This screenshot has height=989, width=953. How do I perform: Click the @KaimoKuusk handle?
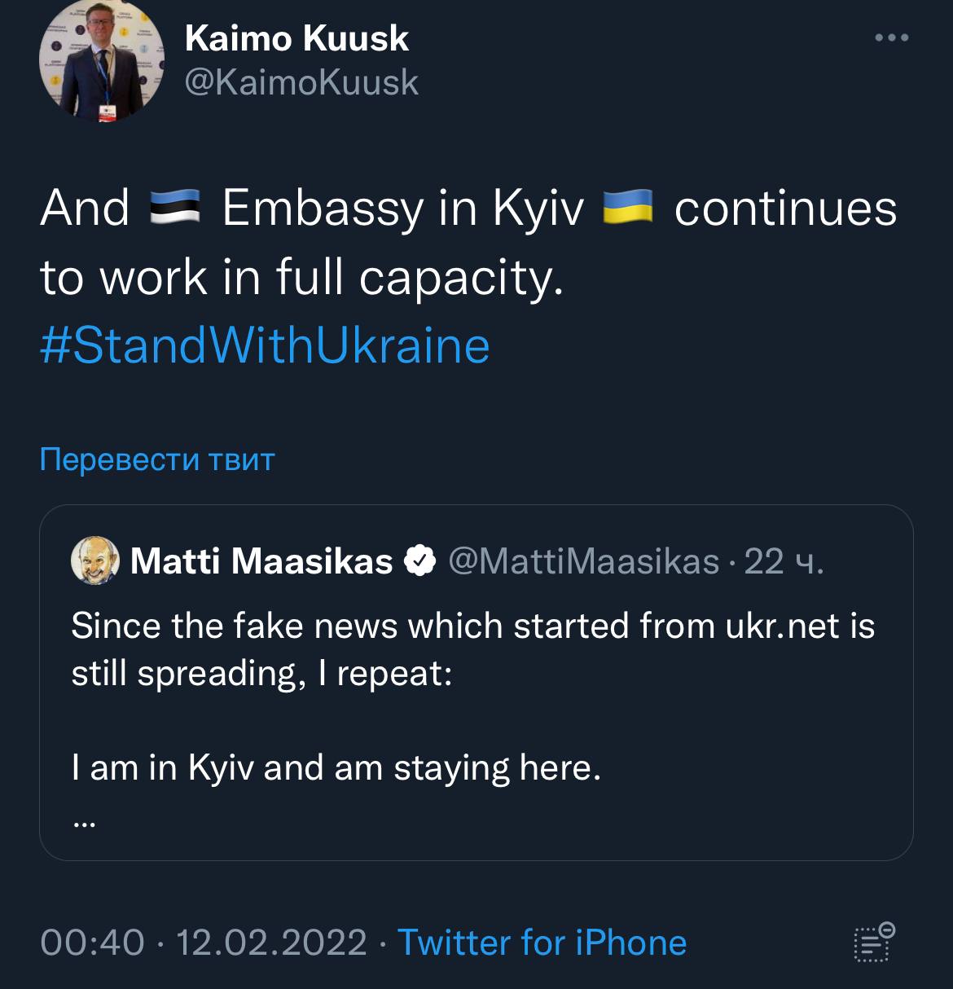point(301,82)
